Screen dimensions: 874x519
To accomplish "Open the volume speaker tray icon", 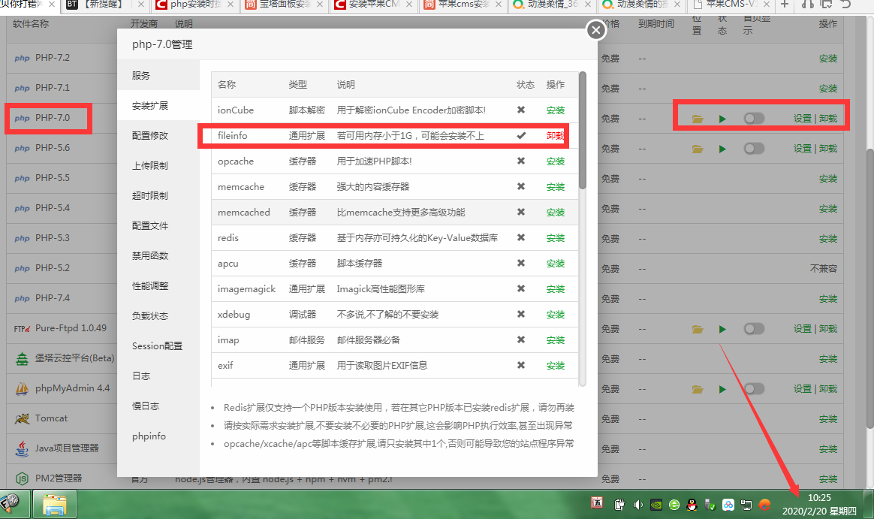I will click(638, 505).
